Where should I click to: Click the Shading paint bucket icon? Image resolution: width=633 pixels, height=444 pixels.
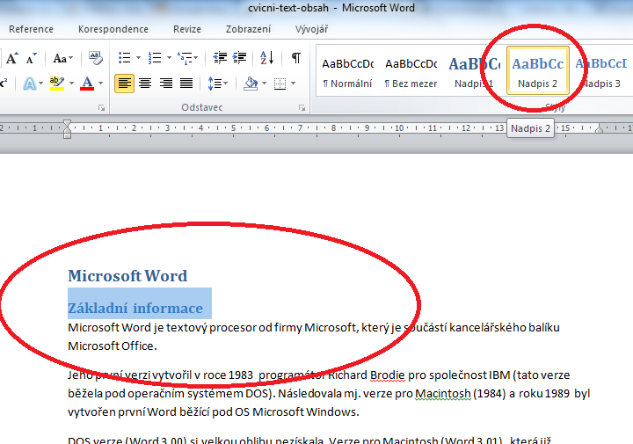(251, 84)
